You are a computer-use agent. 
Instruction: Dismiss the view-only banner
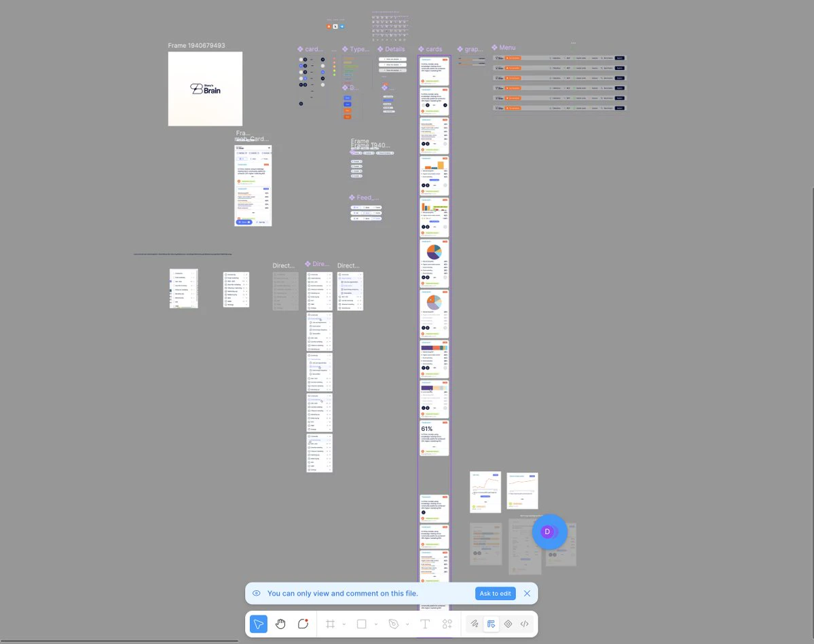(527, 593)
